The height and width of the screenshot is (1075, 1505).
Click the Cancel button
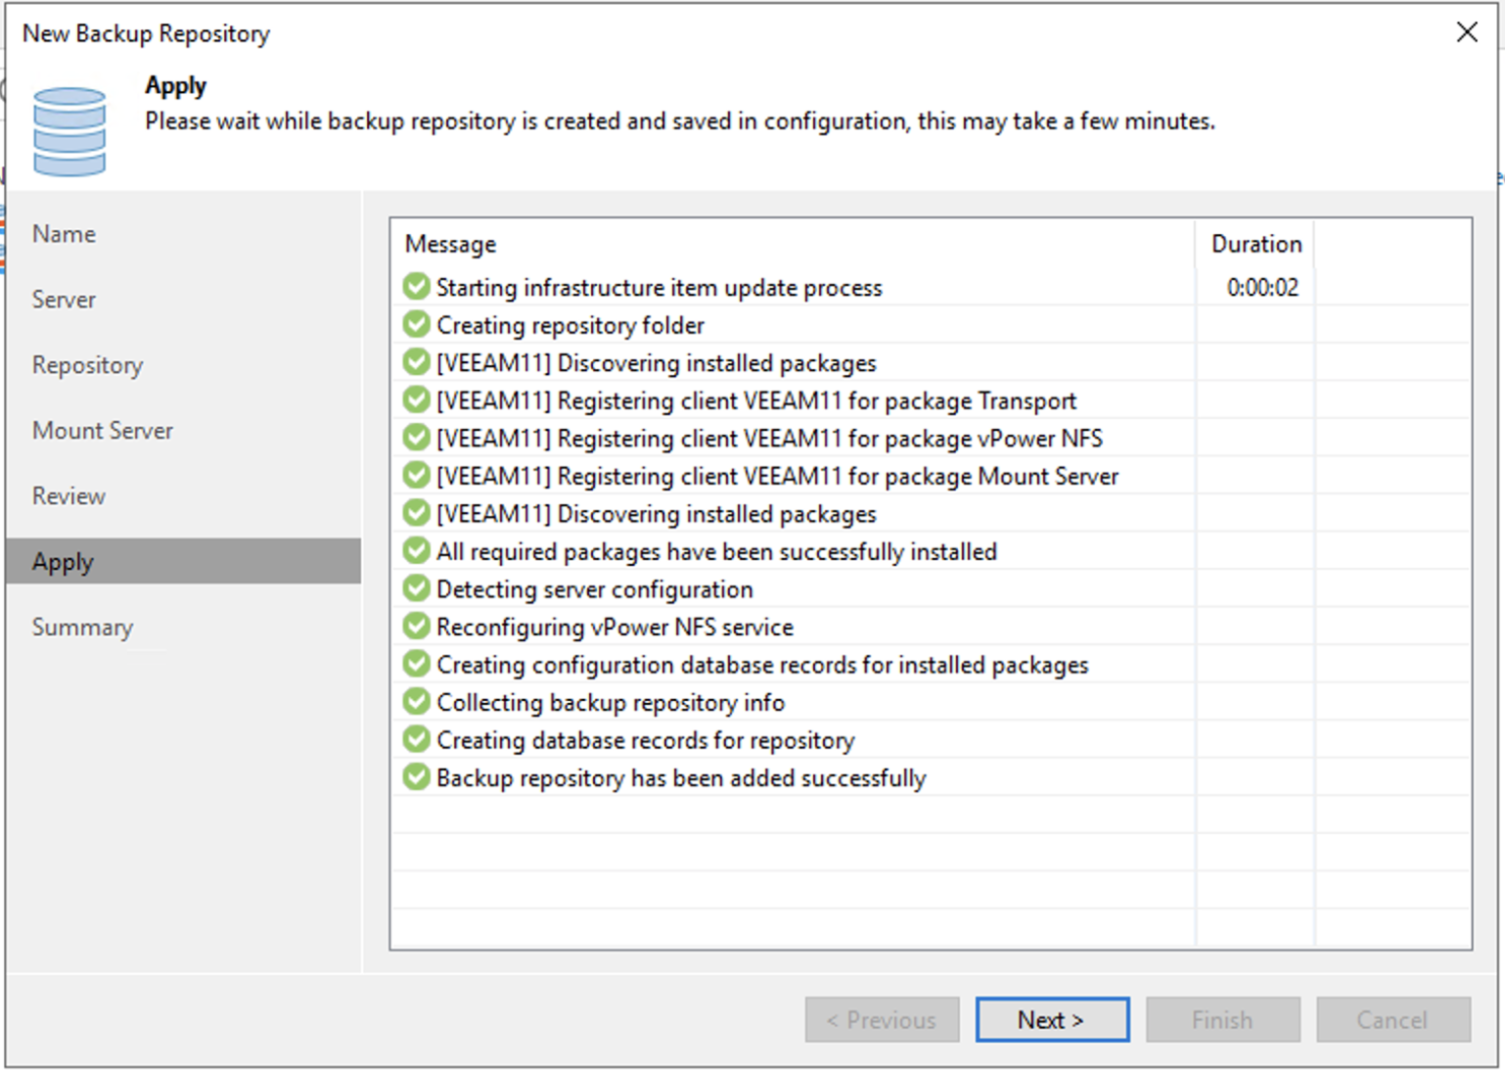1392,1019
